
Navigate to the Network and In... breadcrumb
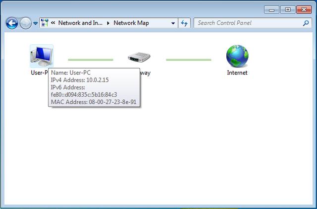coord(80,23)
